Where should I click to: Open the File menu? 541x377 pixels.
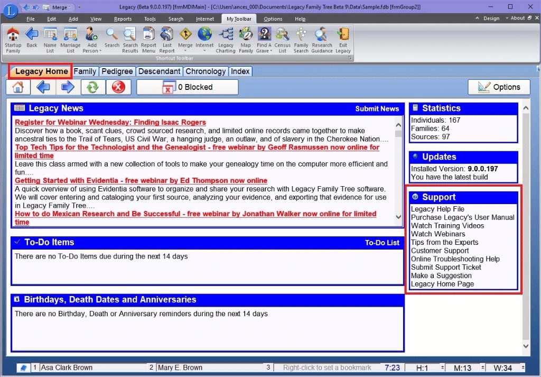tap(30, 19)
